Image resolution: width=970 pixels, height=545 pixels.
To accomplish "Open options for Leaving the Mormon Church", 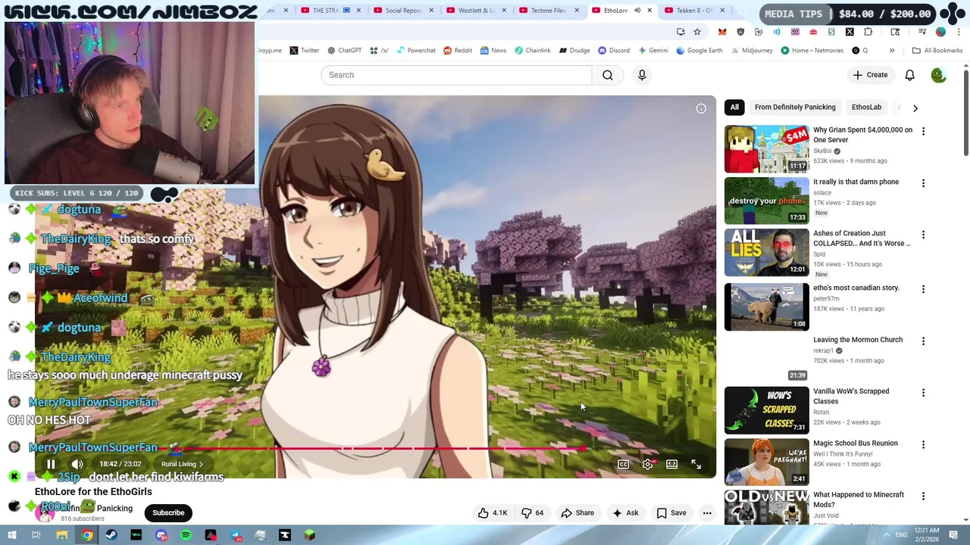I will 923,341.
